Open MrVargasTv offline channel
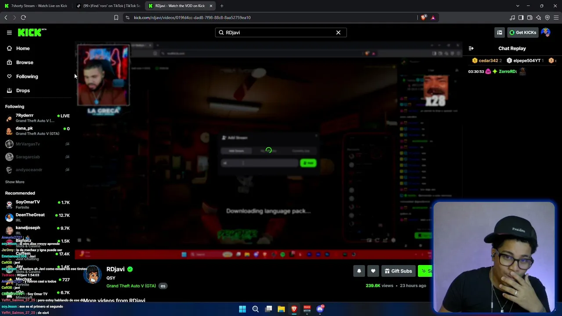Image resolution: width=562 pixels, height=316 pixels. (37, 144)
